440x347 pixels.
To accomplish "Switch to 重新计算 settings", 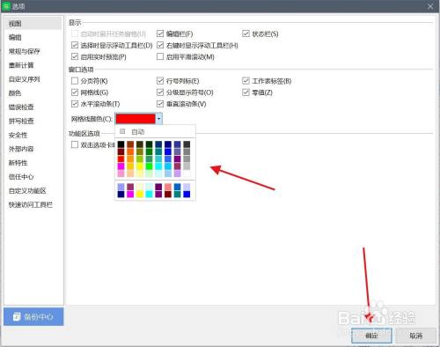I will click(21, 65).
